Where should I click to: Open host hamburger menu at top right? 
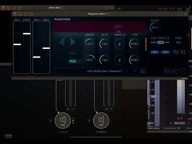[x=188, y=9]
